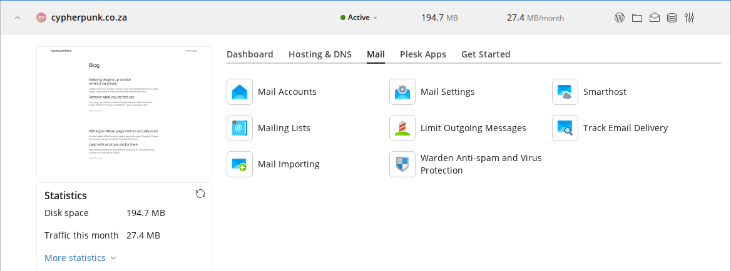Open the Mailing Lists link
The image size is (731, 271).
point(284,128)
